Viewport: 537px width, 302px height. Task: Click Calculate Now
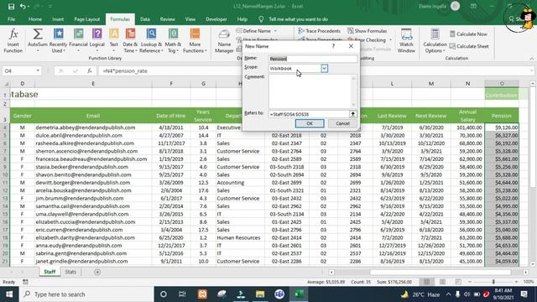click(468, 34)
